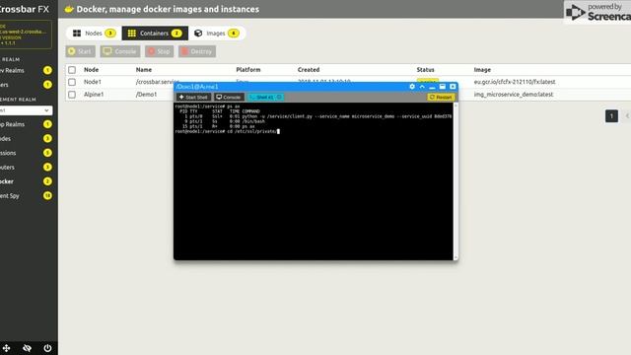
Task: Click inside the terminal command area
Action: [314, 181]
